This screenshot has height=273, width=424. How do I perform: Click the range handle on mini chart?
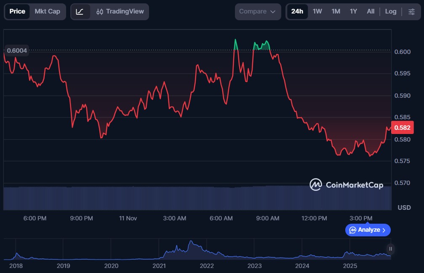pos(391,249)
